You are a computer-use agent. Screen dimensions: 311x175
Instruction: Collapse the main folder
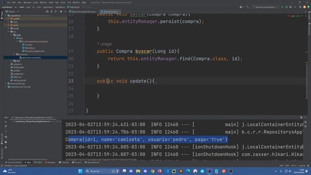(x=12, y=35)
